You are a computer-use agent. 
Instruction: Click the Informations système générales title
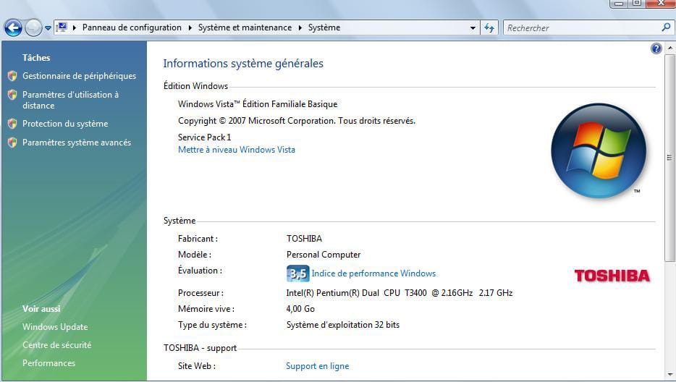pyautogui.click(x=243, y=64)
